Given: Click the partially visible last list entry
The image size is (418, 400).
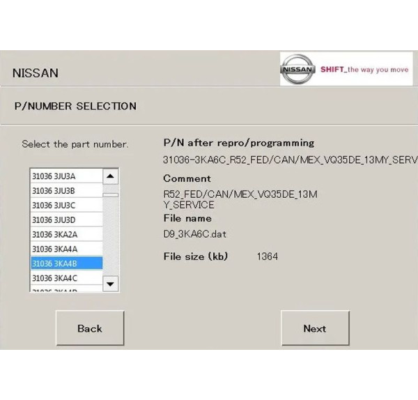Looking at the screenshot, I should (x=66, y=290).
